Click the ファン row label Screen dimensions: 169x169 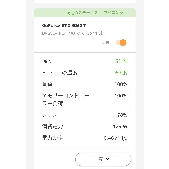tap(50, 115)
